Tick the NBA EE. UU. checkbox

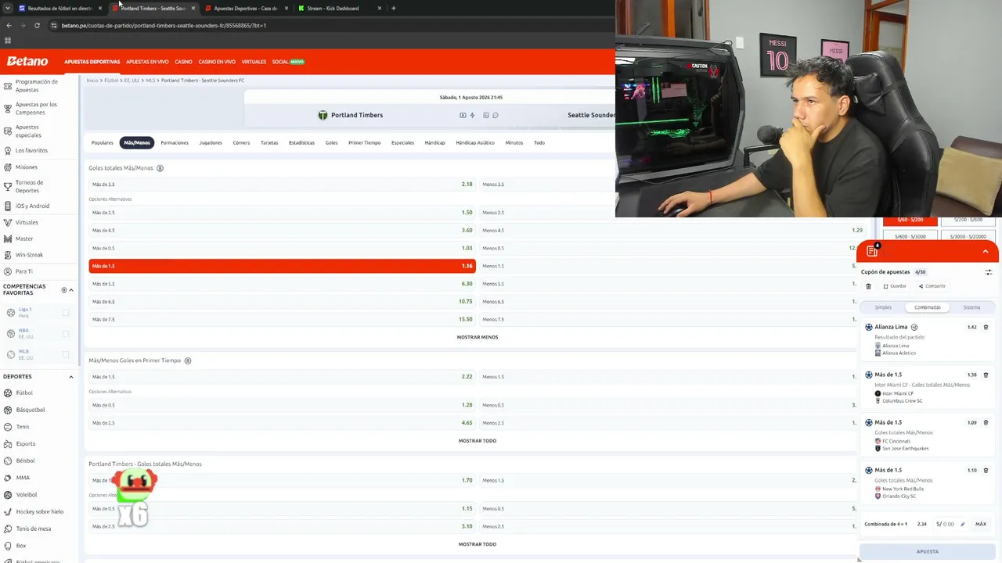[x=66, y=334]
